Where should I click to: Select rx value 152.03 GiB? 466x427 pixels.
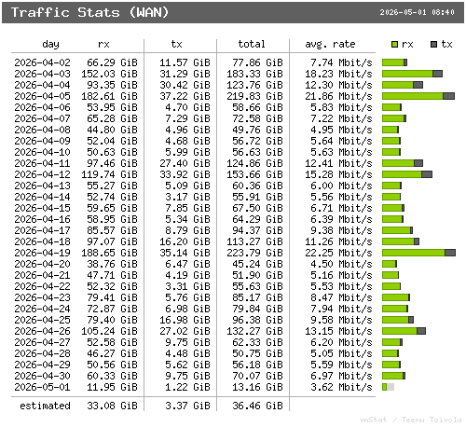click(109, 74)
